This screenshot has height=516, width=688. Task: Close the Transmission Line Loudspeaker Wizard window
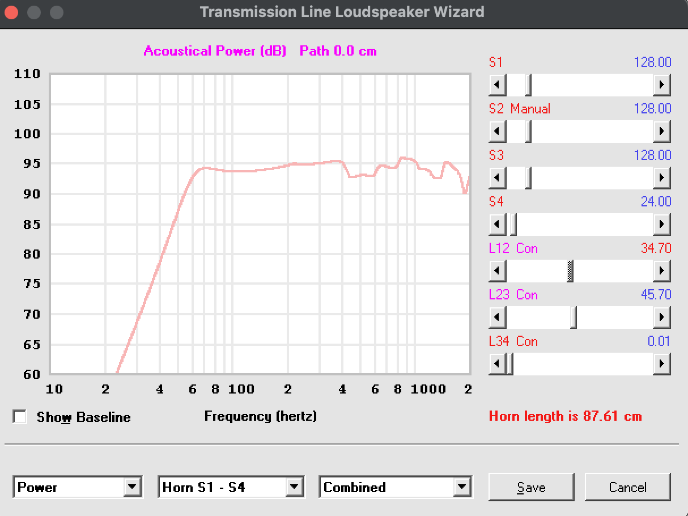12,12
